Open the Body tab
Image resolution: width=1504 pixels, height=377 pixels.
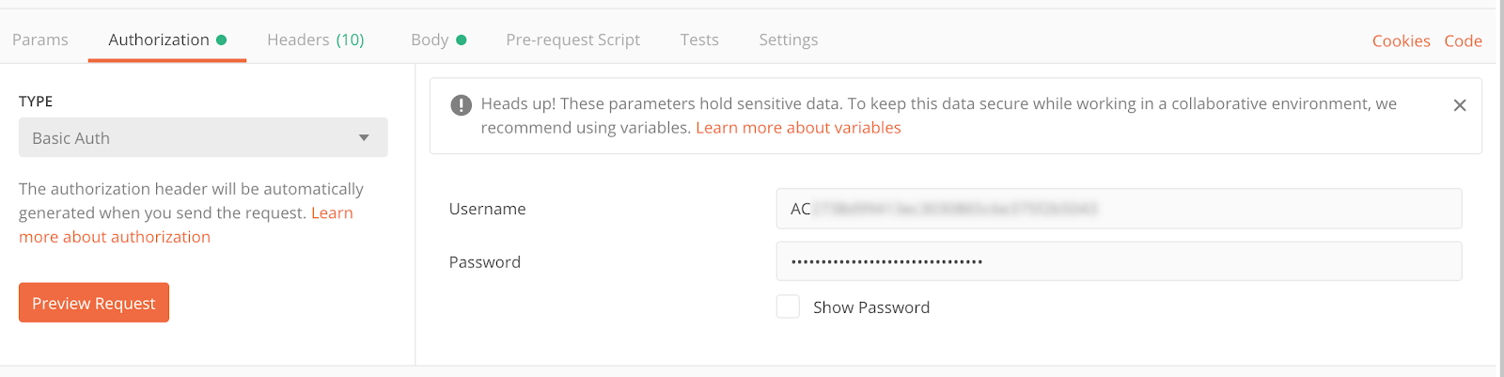[430, 39]
